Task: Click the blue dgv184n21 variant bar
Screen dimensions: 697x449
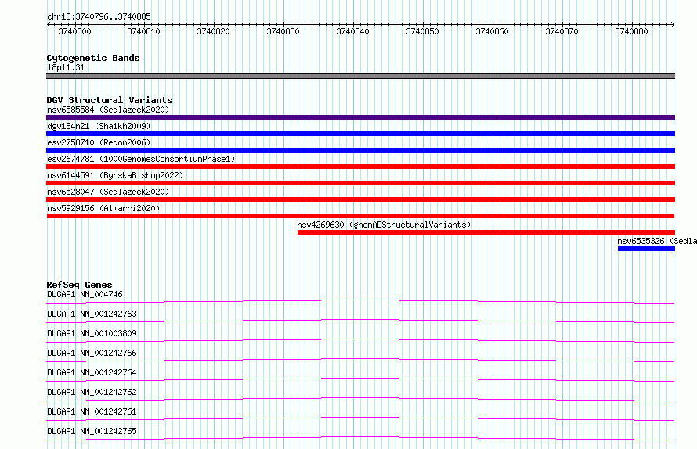Action: tap(360, 134)
